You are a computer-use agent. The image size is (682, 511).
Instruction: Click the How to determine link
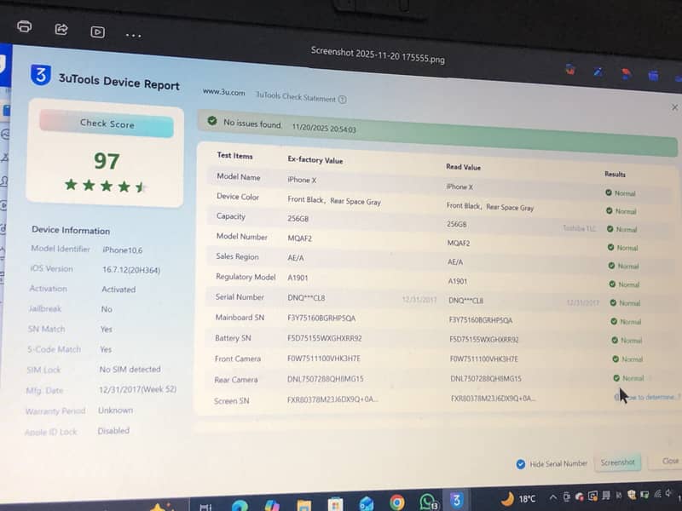(650, 397)
